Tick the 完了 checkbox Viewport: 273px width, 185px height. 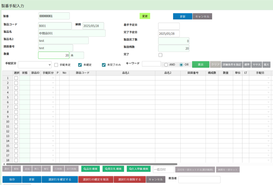[160, 55]
